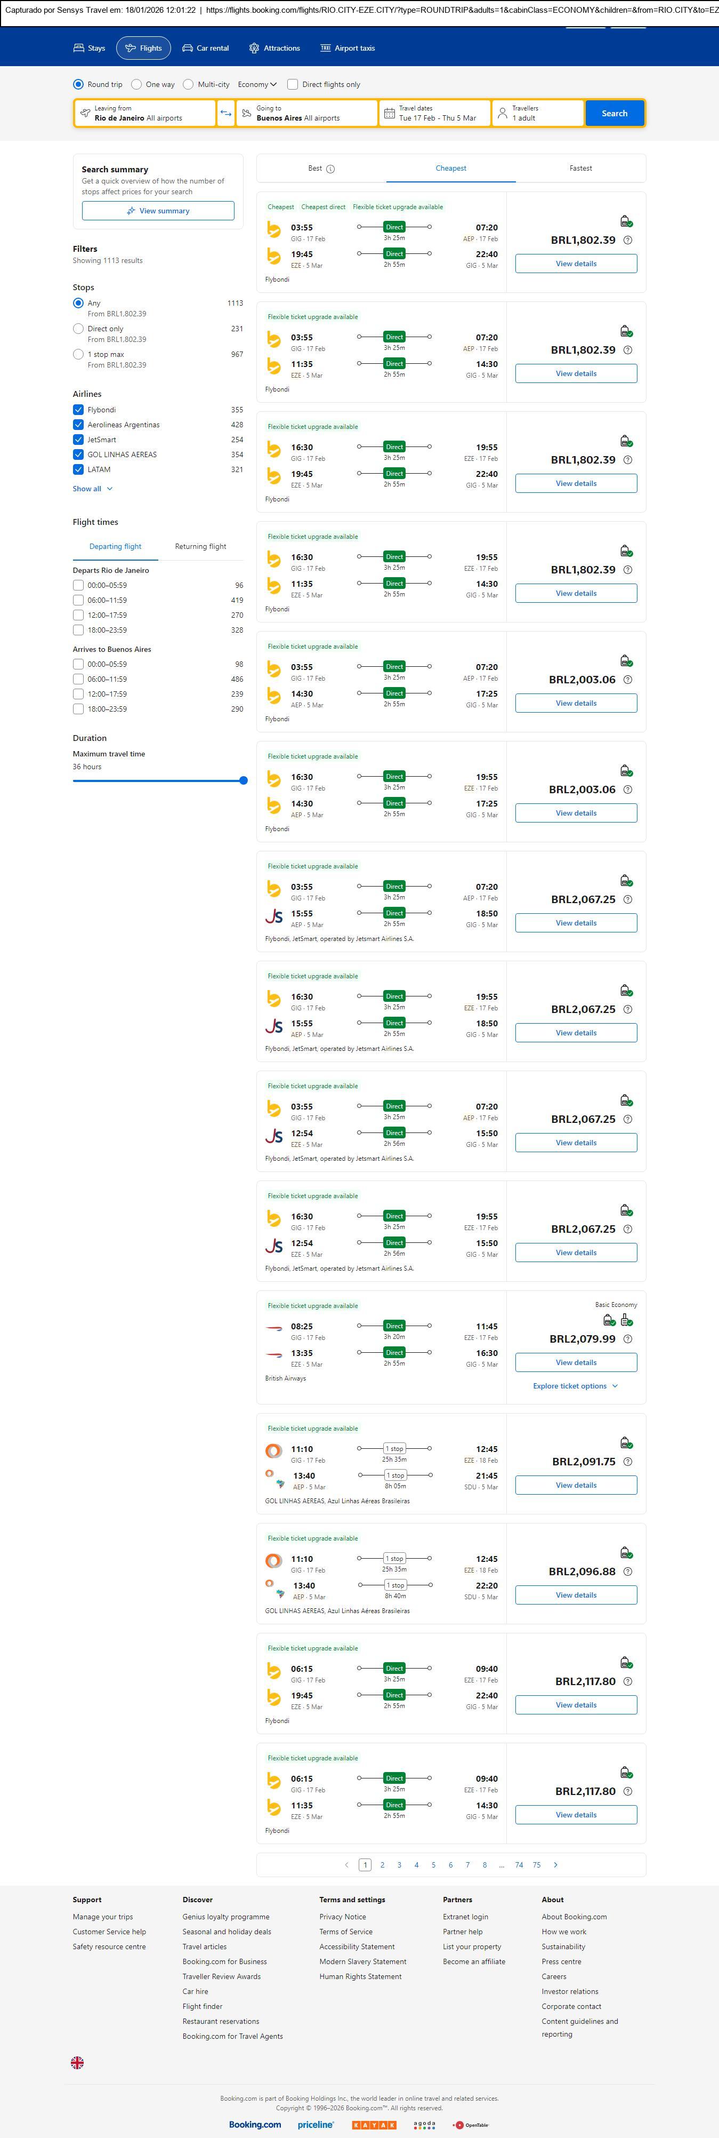Expand the Show all airlines list
Viewport: 719px width, 2138px height.
92,489
